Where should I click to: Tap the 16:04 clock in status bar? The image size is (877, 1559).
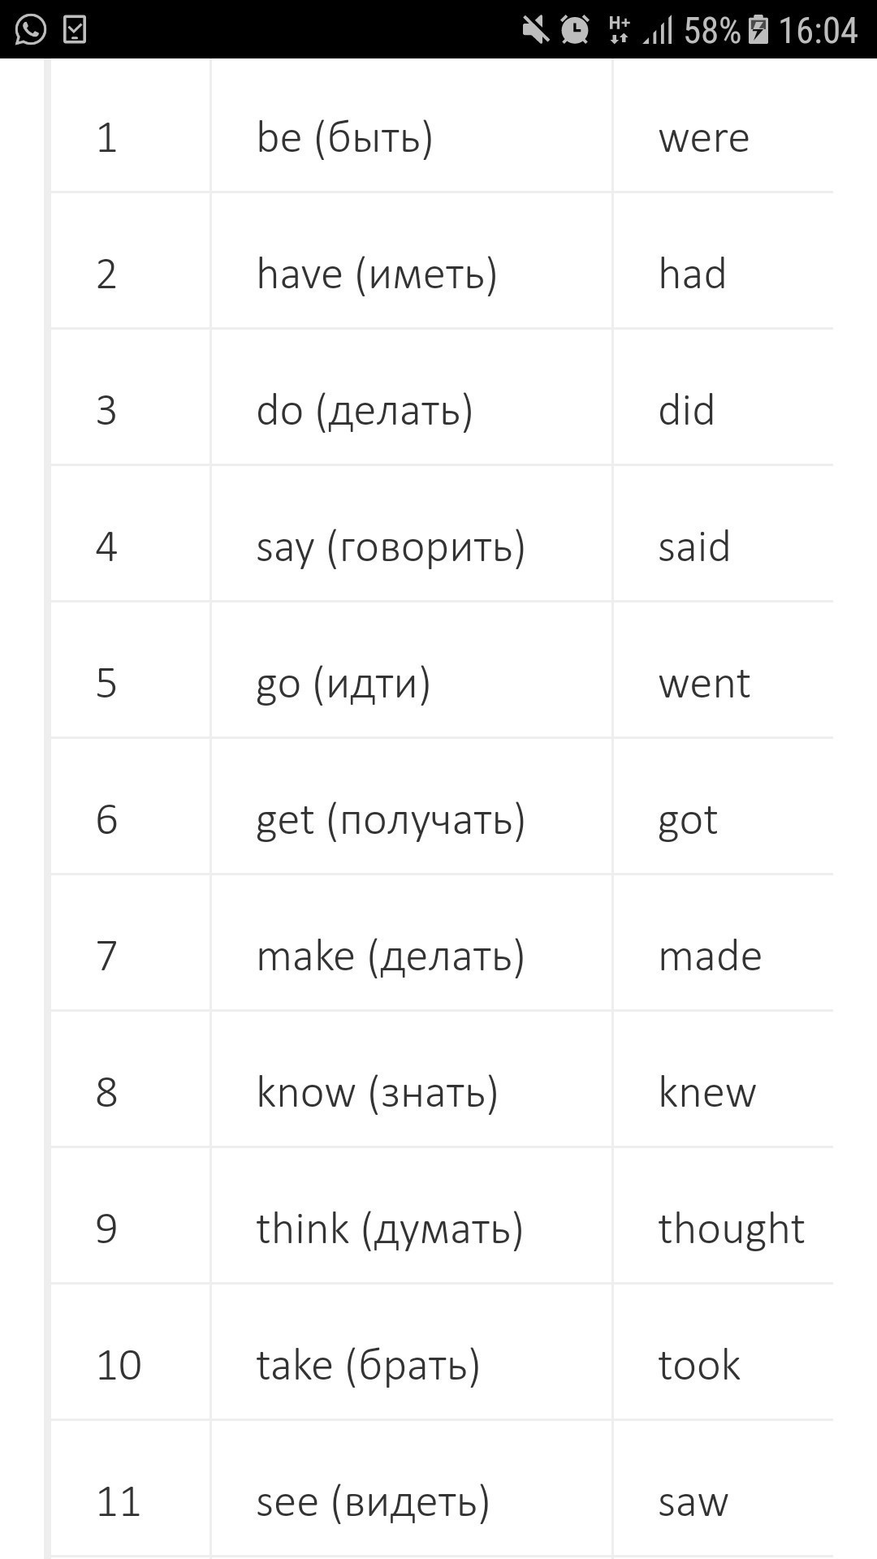(x=818, y=31)
